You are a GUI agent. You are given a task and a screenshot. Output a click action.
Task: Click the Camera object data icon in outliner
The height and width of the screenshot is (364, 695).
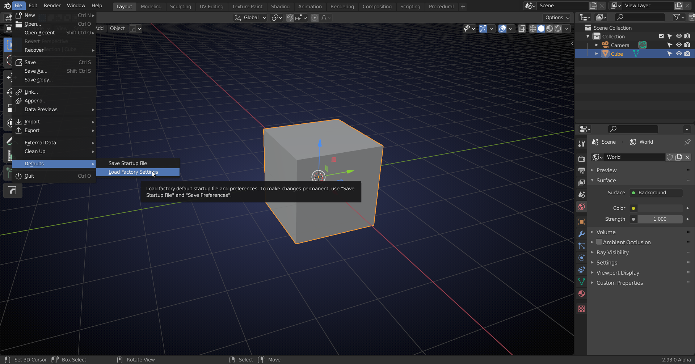pyautogui.click(x=642, y=45)
